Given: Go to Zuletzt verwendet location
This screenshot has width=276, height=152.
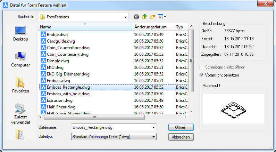Looking at the screenshot, I should tap(20, 113).
